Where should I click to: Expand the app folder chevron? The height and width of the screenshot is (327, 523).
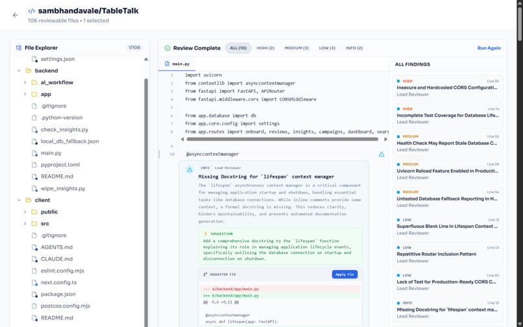25,94
